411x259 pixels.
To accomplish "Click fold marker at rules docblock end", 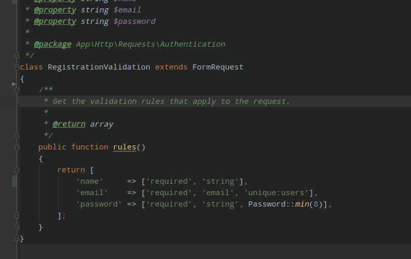I will [17, 135].
